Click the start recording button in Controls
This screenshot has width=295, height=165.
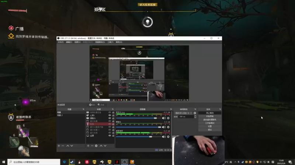click(x=210, y=116)
